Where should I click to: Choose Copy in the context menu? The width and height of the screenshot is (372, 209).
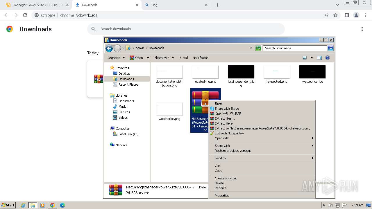[x=262, y=171]
